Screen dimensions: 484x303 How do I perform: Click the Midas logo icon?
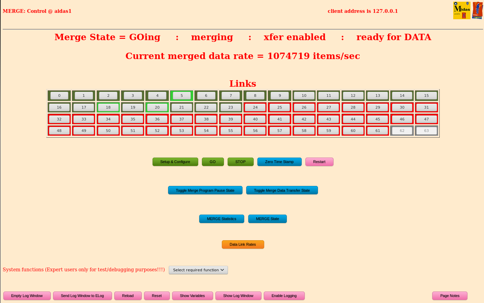(x=462, y=10)
